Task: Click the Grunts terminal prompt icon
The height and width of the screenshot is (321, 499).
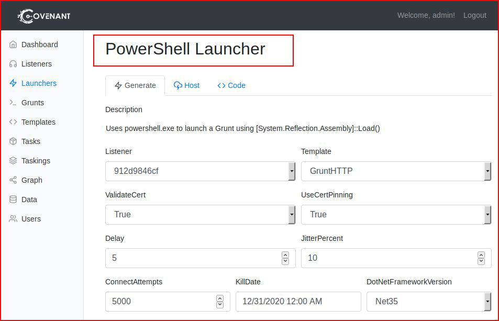Action: (x=13, y=103)
